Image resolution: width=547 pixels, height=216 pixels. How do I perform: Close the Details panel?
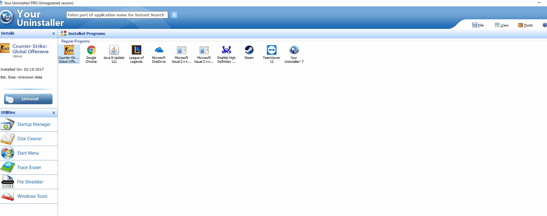pyautogui.click(x=54, y=34)
